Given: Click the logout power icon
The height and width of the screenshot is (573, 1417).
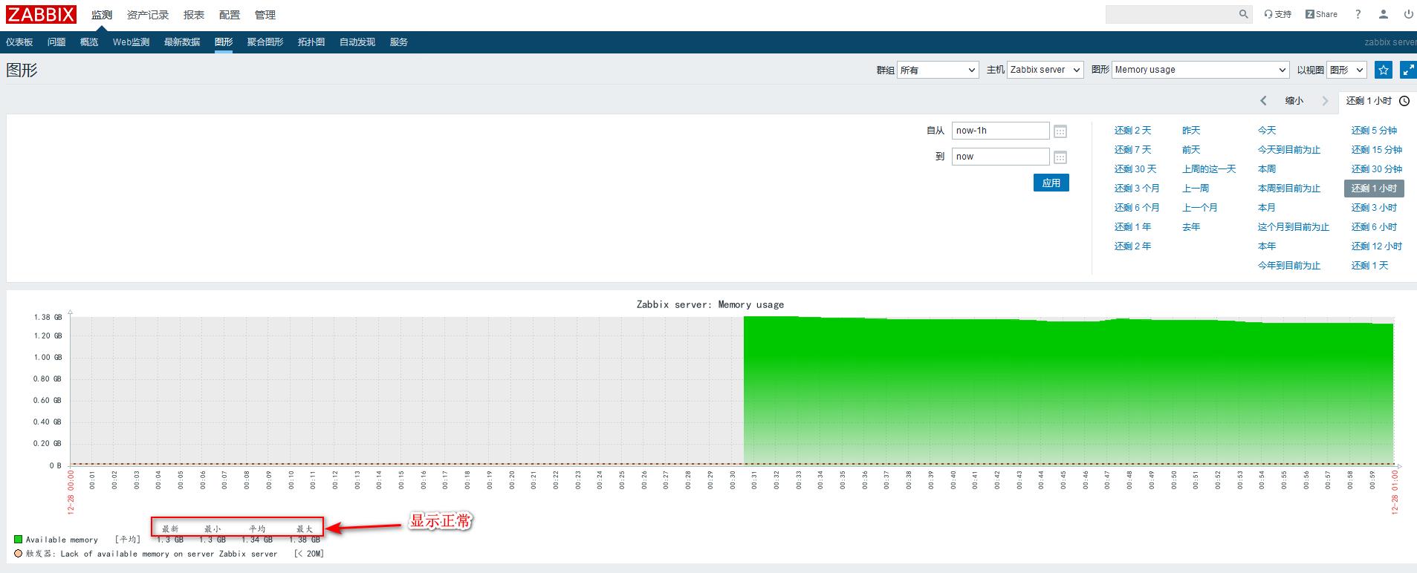Looking at the screenshot, I should tap(1408, 14).
